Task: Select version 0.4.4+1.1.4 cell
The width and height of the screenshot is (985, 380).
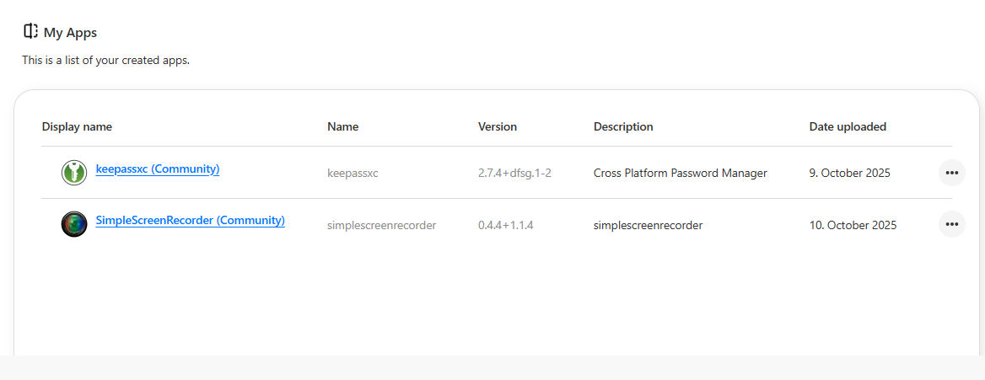Action: tap(506, 225)
